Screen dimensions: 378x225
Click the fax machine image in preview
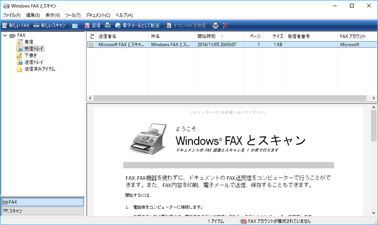pyautogui.click(x=149, y=139)
